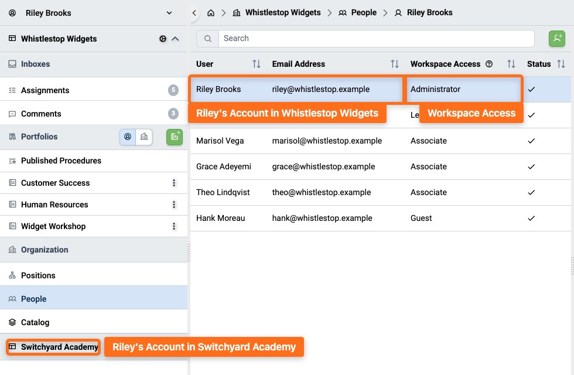This screenshot has width=574, height=375.
Task: Open Widget Workshop portfolio options menu
Action: 174,226
